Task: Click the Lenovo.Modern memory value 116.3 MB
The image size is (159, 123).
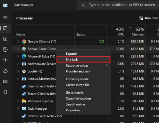Action: click(x=137, y=79)
